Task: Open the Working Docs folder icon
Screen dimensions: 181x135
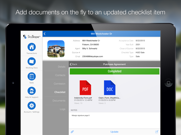Action: (x=31, y=61)
